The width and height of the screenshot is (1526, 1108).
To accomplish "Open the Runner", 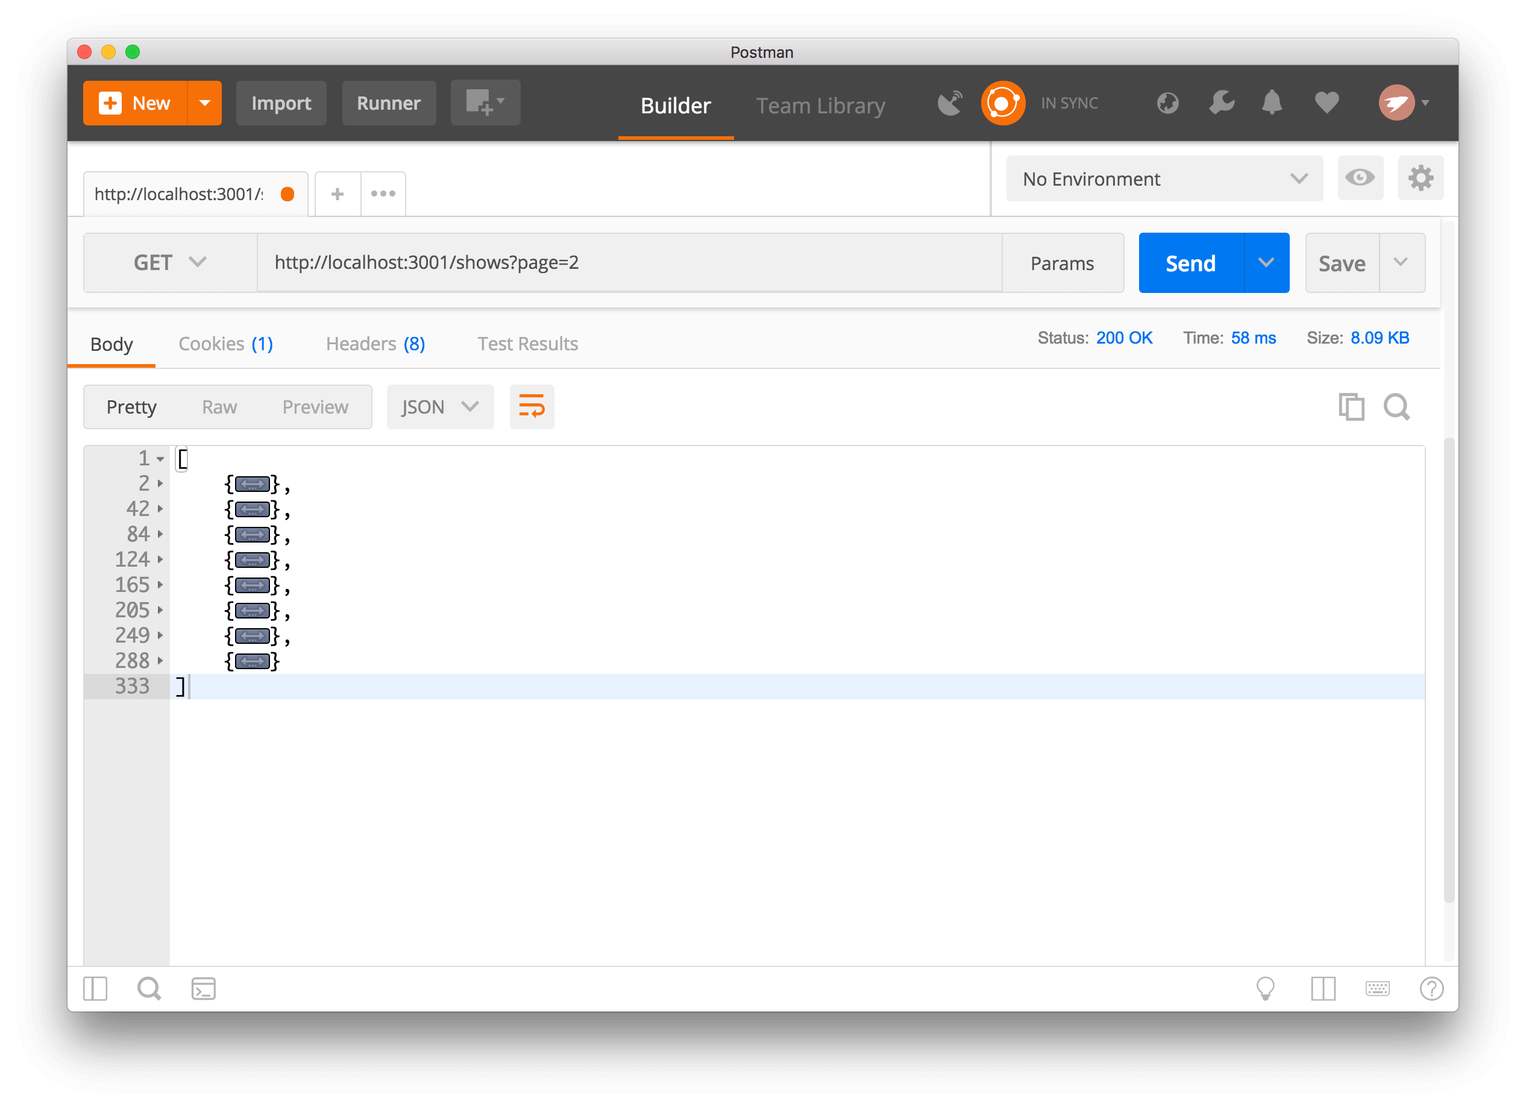I will [389, 103].
